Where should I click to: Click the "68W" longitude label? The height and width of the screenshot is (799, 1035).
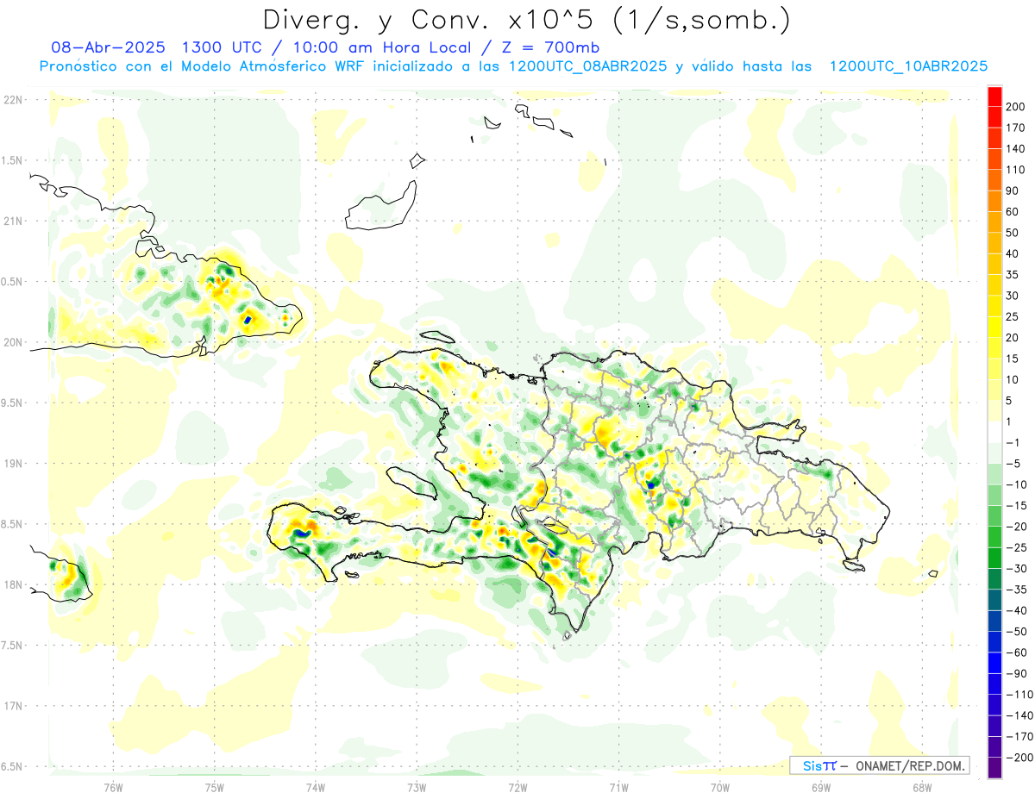pyautogui.click(x=922, y=787)
